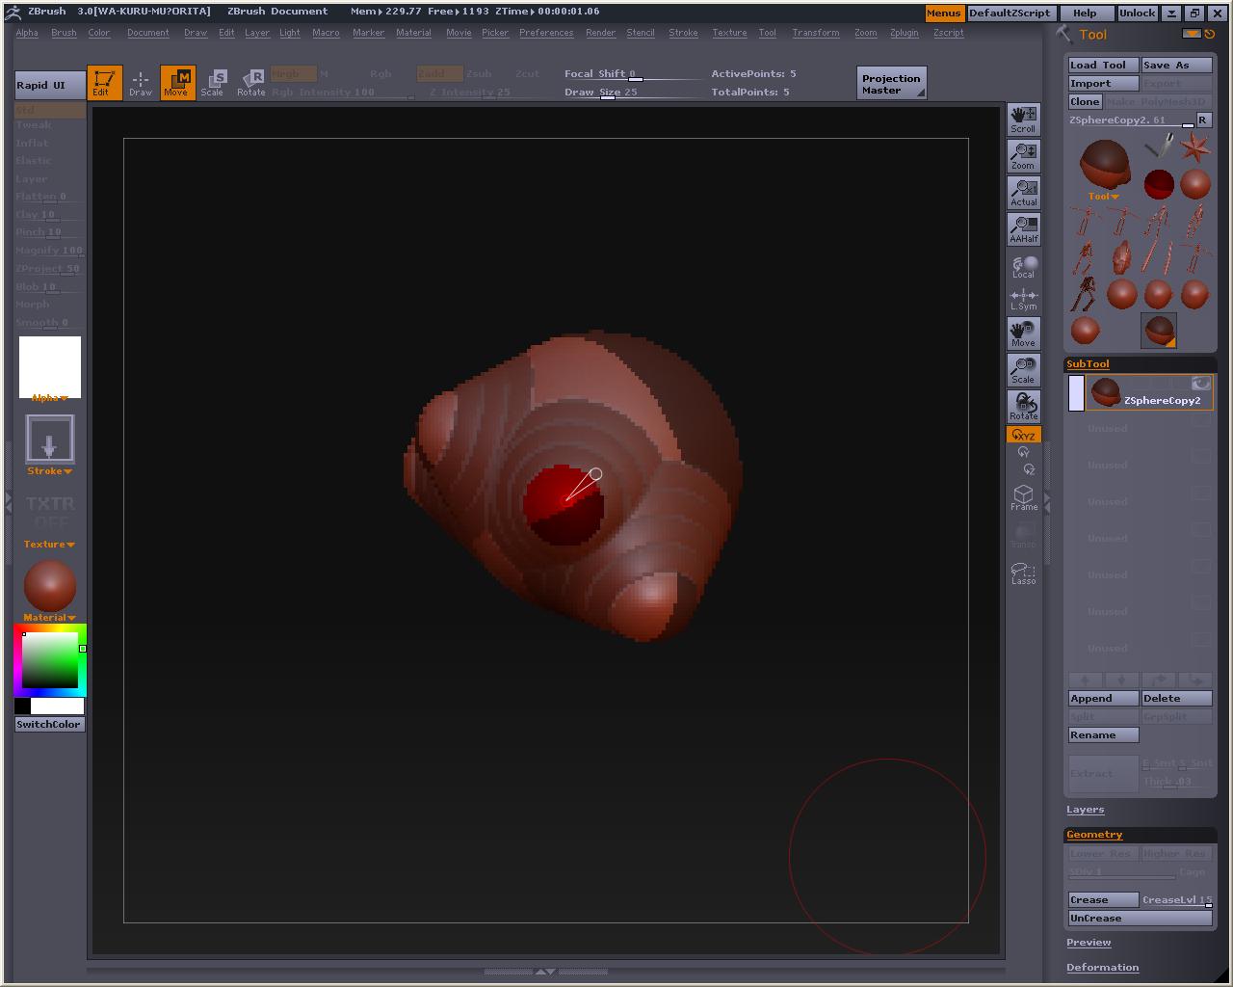1233x987 pixels.
Task: Toggle Edit mode button
Action: pos(104,83)
